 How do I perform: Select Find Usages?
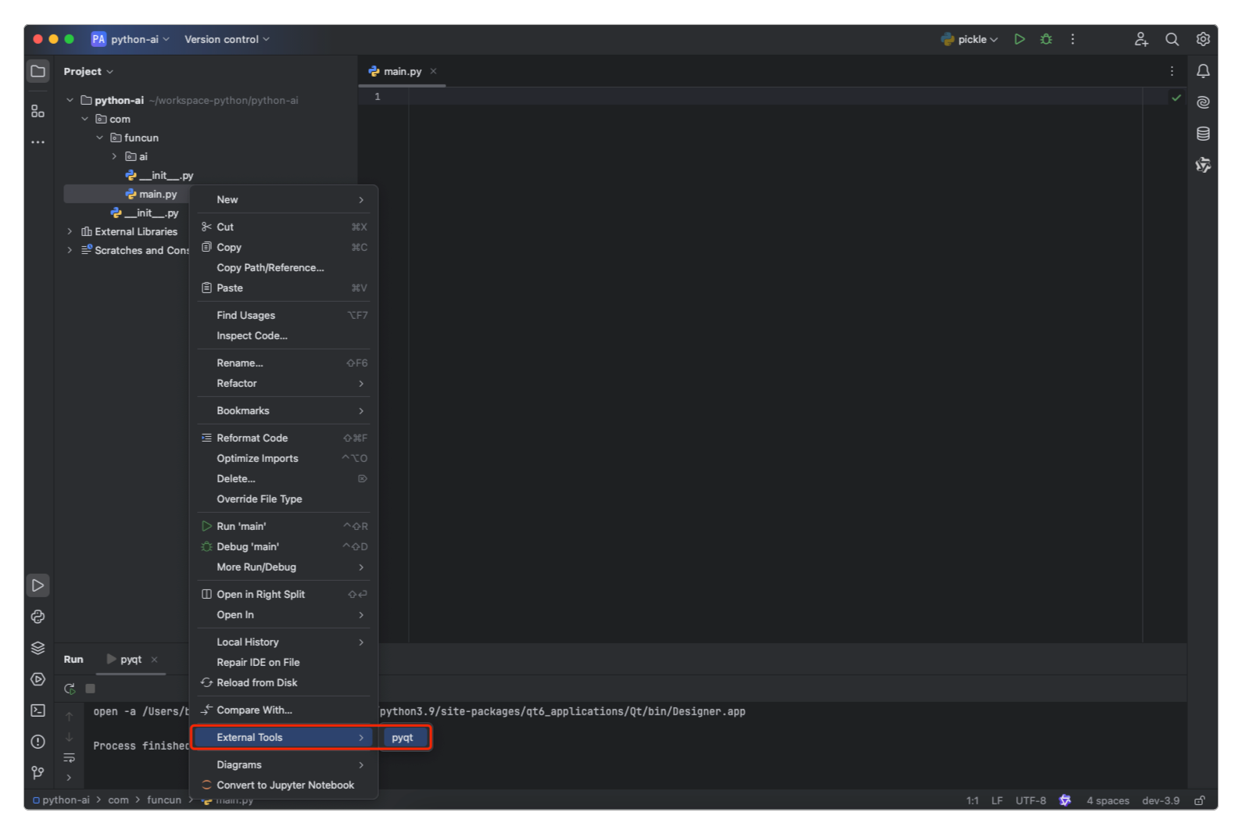tap(284, 315)
